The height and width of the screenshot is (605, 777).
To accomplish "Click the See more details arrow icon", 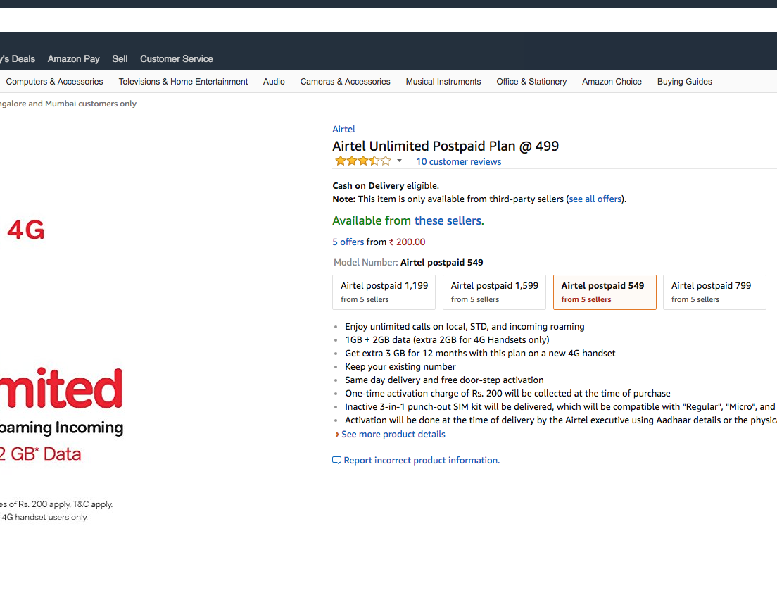I will click(337, 435).
